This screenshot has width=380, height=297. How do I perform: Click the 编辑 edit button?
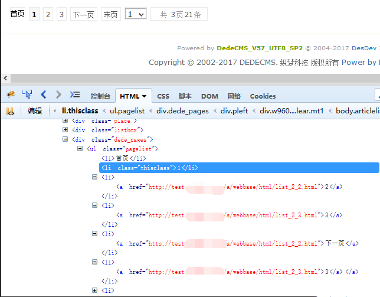pyautogui.click(x=35, y=110)
